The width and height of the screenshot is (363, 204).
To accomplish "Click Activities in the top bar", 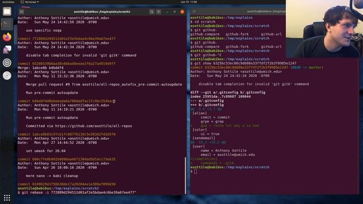I will pos(8,2).
